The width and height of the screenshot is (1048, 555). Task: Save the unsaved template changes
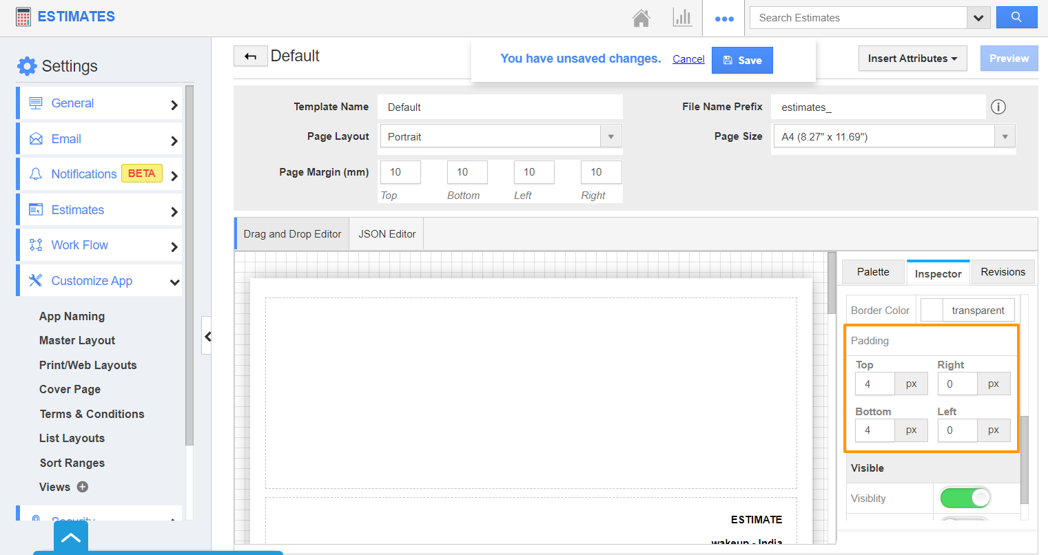742,60
